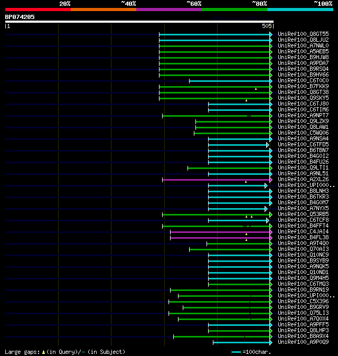
Task: Open hit UniRef100_A9NSA4
Action: pos(303,139)
